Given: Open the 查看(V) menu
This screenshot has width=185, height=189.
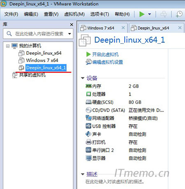Looking at the screenshot, I should tap(51, 14).
